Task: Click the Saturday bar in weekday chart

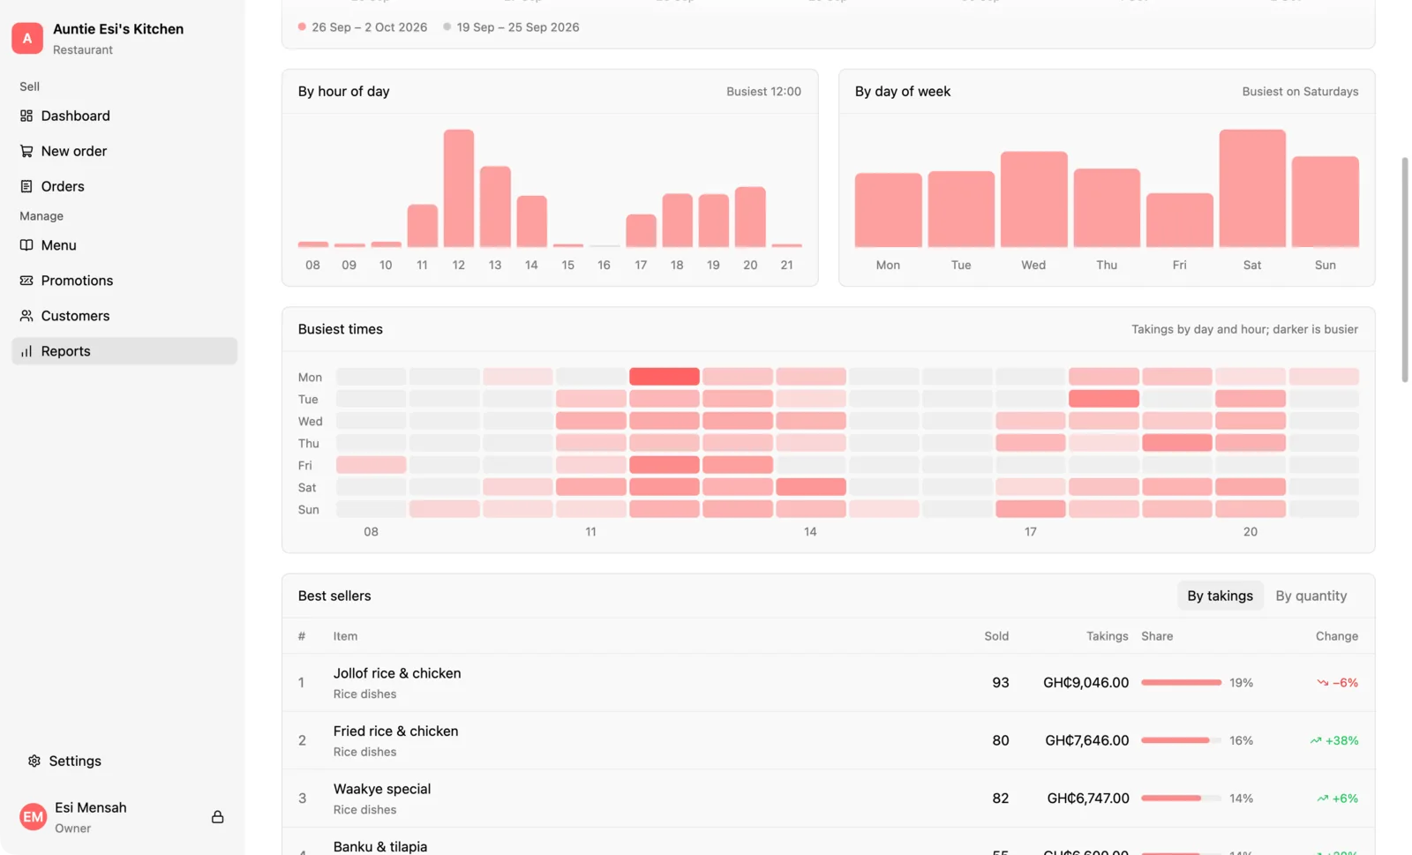Action: coord(1252,188)
